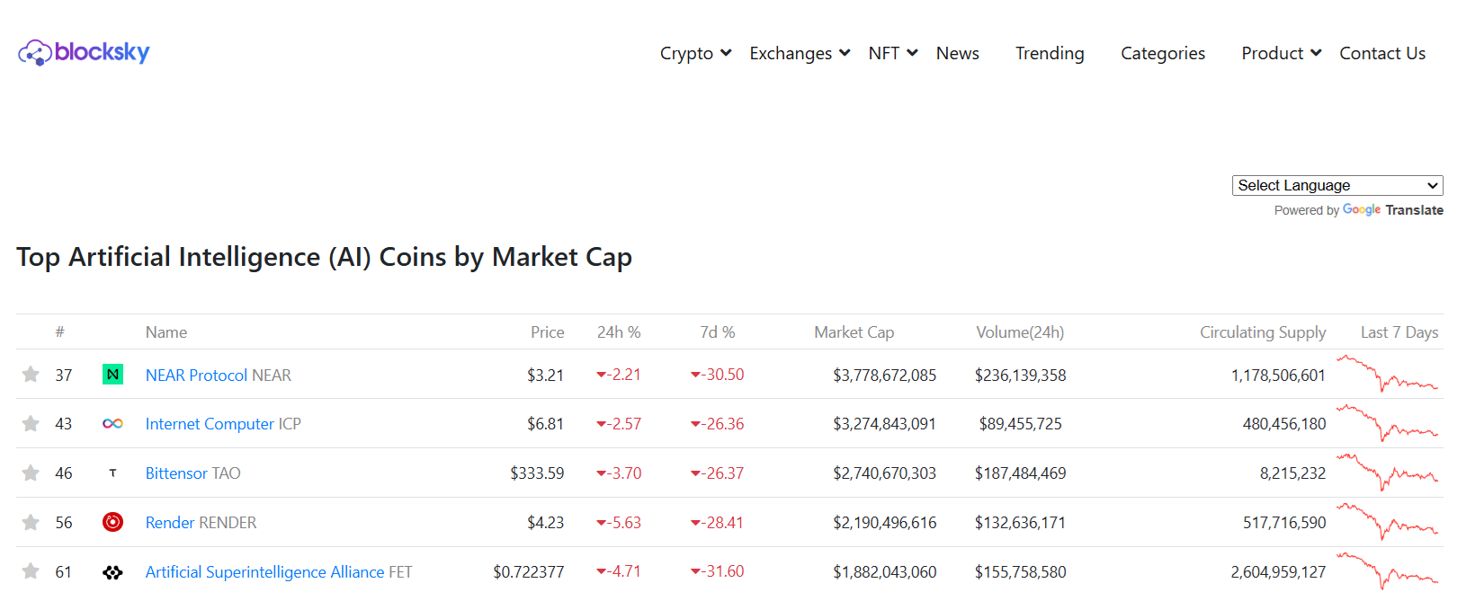Go to the Trending page
The height and width of the screenshot is (592, 1466).
click(1050, 53)
